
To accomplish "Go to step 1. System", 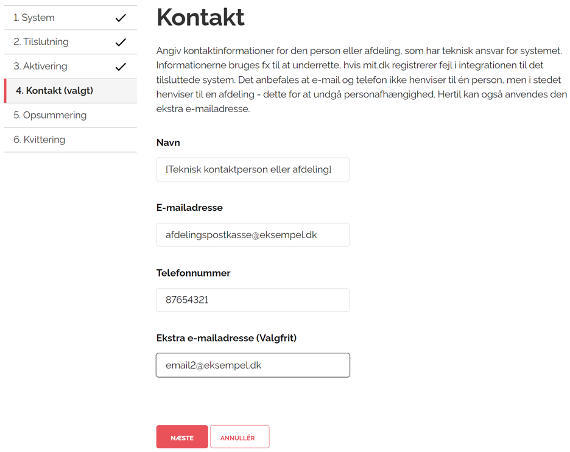I will pyautogui.click(x=34, y=18).
